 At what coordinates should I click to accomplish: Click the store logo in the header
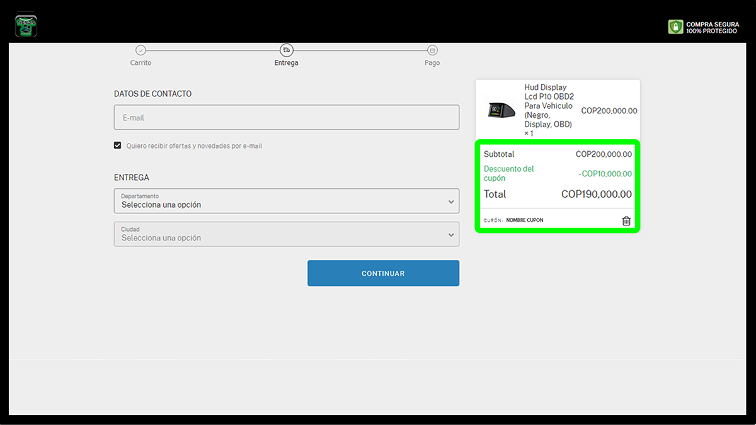26,26
